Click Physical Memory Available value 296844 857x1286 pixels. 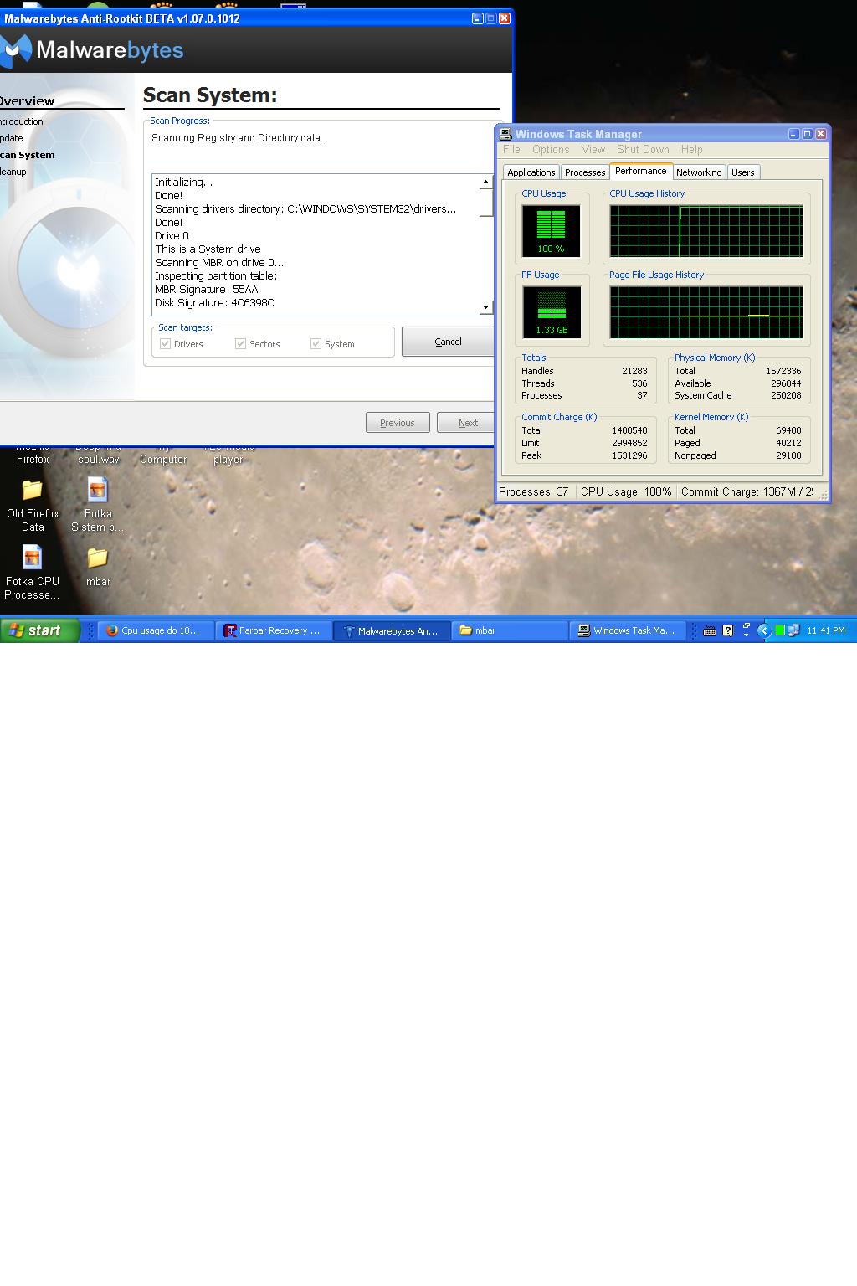786,383
